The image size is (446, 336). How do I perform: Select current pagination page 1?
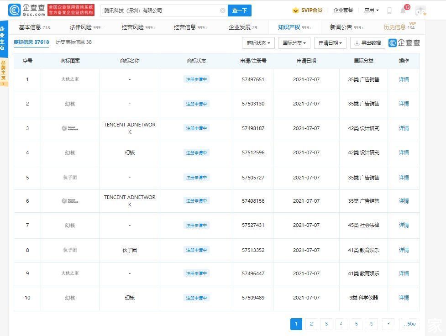click(296, 324)
